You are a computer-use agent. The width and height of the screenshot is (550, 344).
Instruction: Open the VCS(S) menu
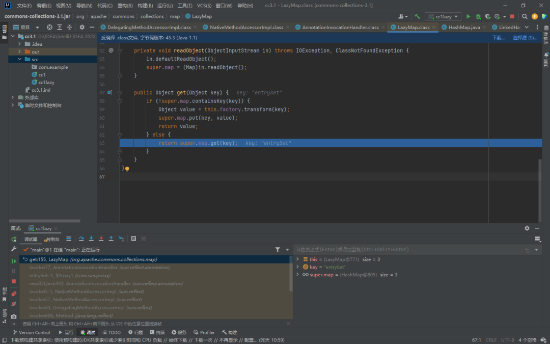point(204,6)
